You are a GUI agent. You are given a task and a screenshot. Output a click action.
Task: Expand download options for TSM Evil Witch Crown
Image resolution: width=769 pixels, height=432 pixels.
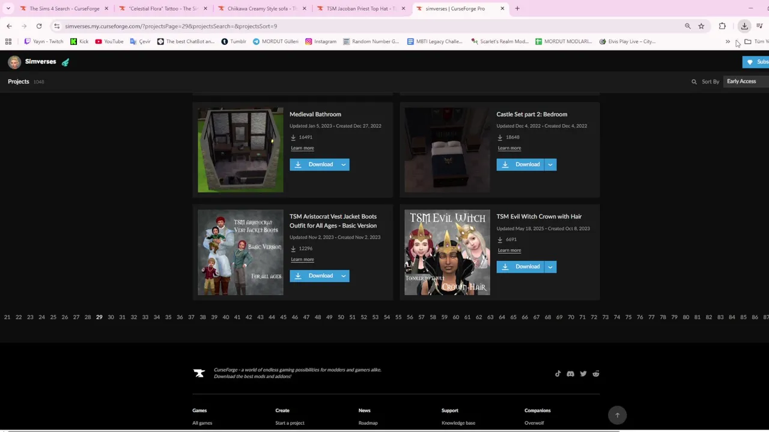550,266
